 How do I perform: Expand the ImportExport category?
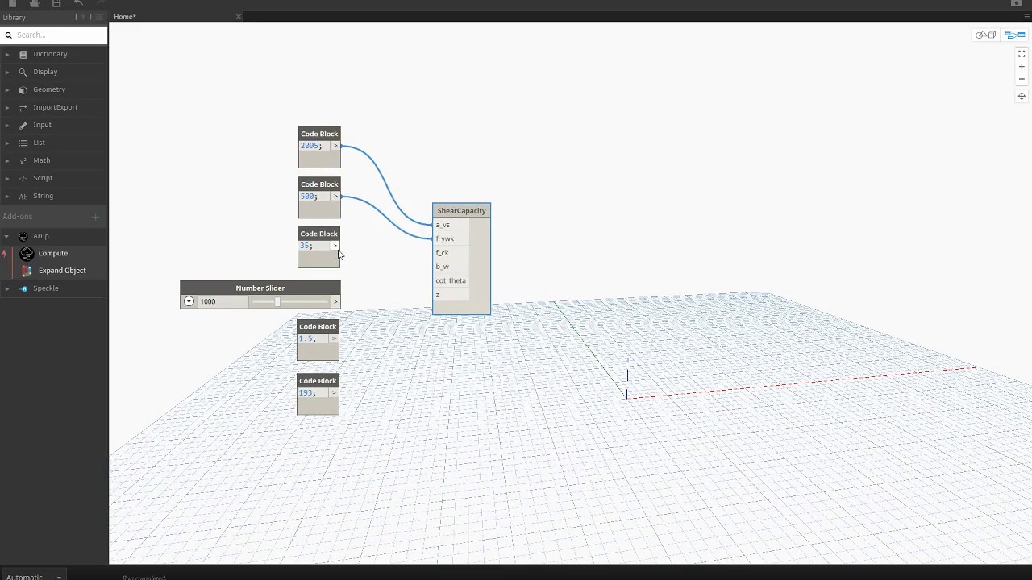pos(7,107)
